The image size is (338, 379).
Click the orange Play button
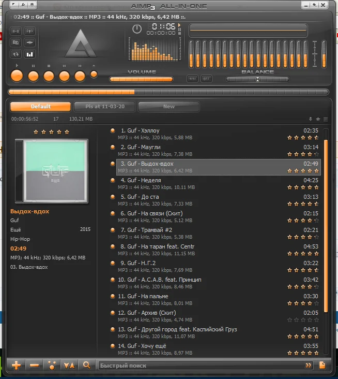[17, 76]
